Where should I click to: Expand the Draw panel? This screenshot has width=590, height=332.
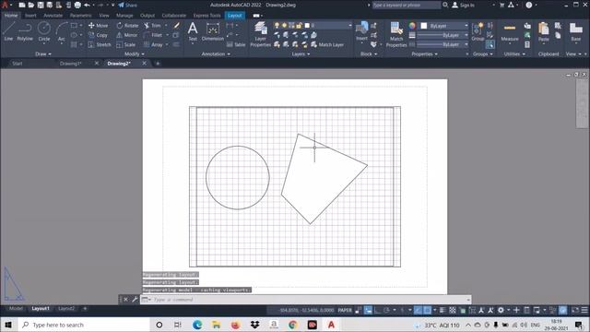(43, 53)
